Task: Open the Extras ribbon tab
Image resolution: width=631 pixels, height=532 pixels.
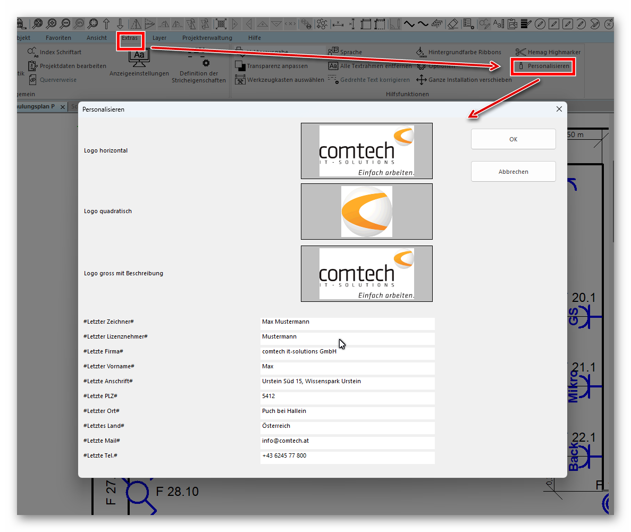Action: pos(130,38)
